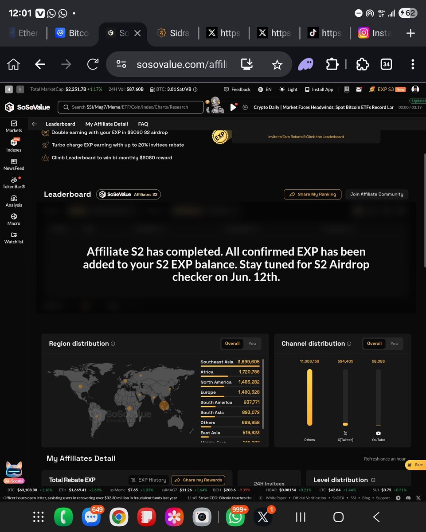Image resolution: width=426 pixels, height=532 pixels.
Task: Open the tab counter showing 34
Action: pyautogui.click(x=386, y=65)
